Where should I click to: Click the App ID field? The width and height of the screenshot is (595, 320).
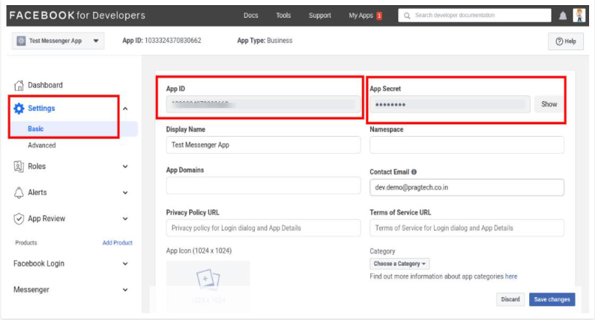[x=263, y=104]
